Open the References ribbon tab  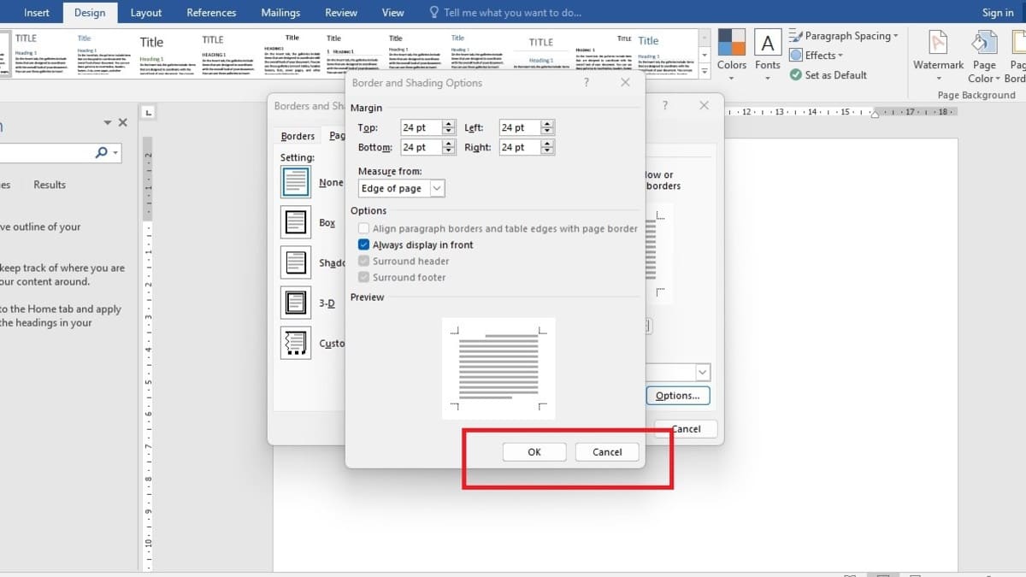coord(211,13)
